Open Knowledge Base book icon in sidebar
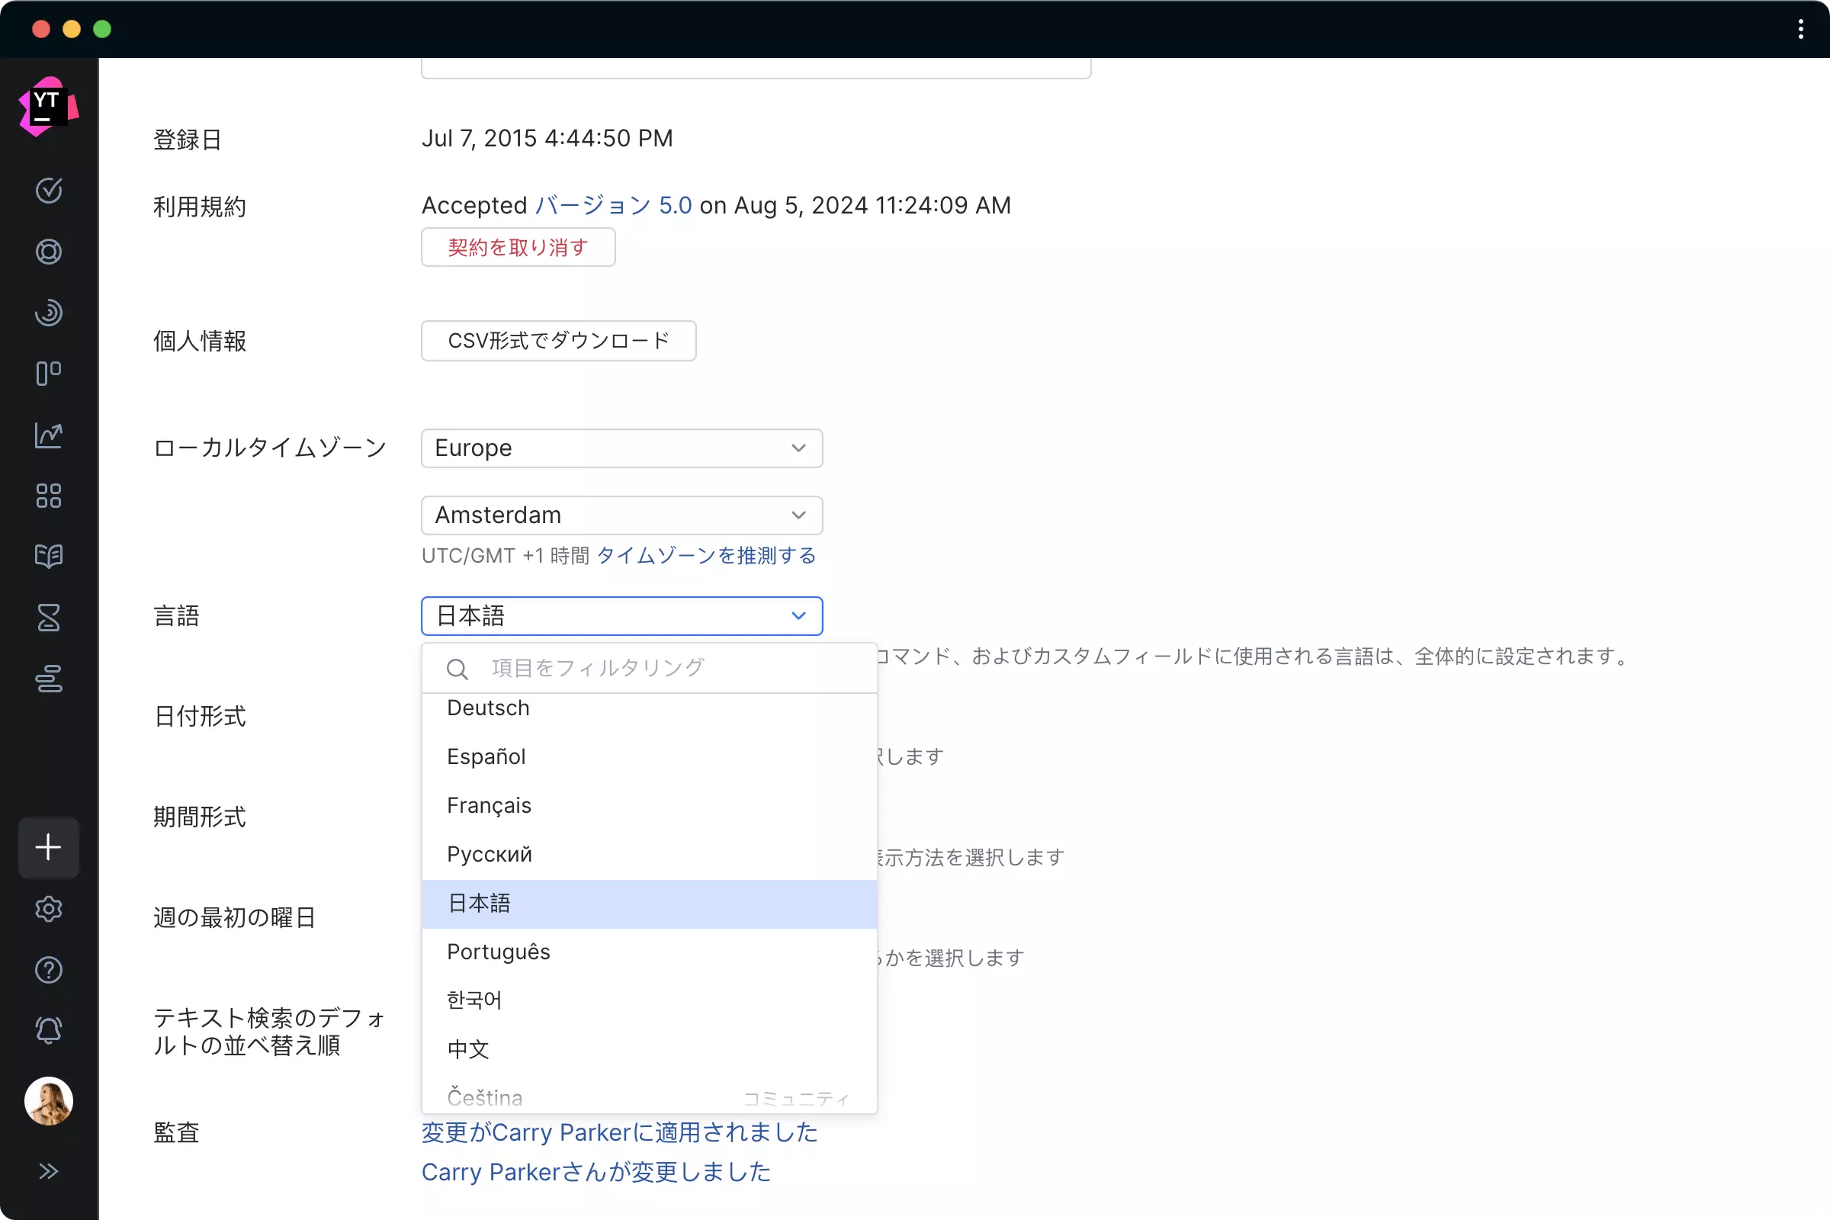Screen dimensions: 1830x1220 [48, 557]
